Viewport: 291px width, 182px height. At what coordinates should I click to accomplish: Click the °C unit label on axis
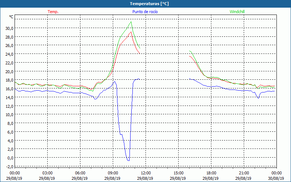[11, 17]
